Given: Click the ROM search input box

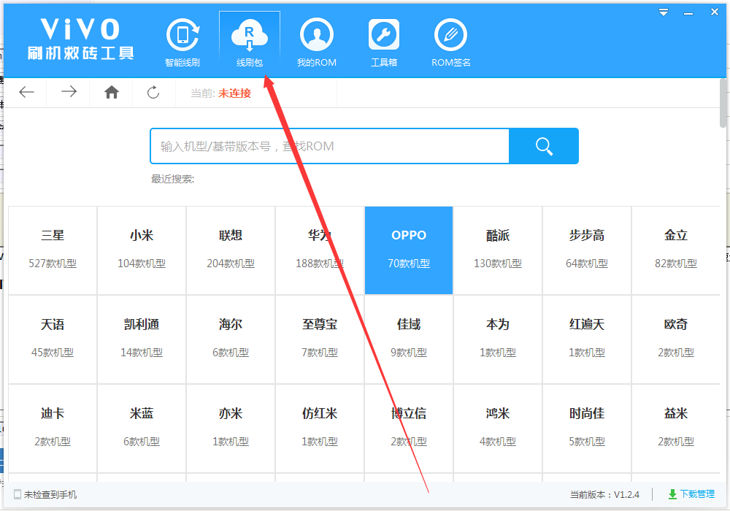Looking at the screenshot, I should tap(328, 146).
